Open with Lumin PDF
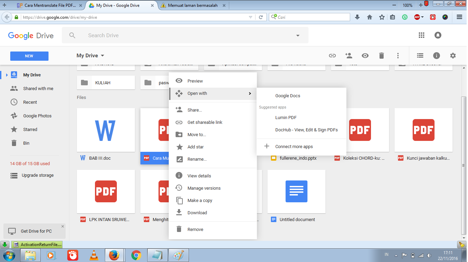The width and height of the screenshot is (468, 262). click(301, 118)
